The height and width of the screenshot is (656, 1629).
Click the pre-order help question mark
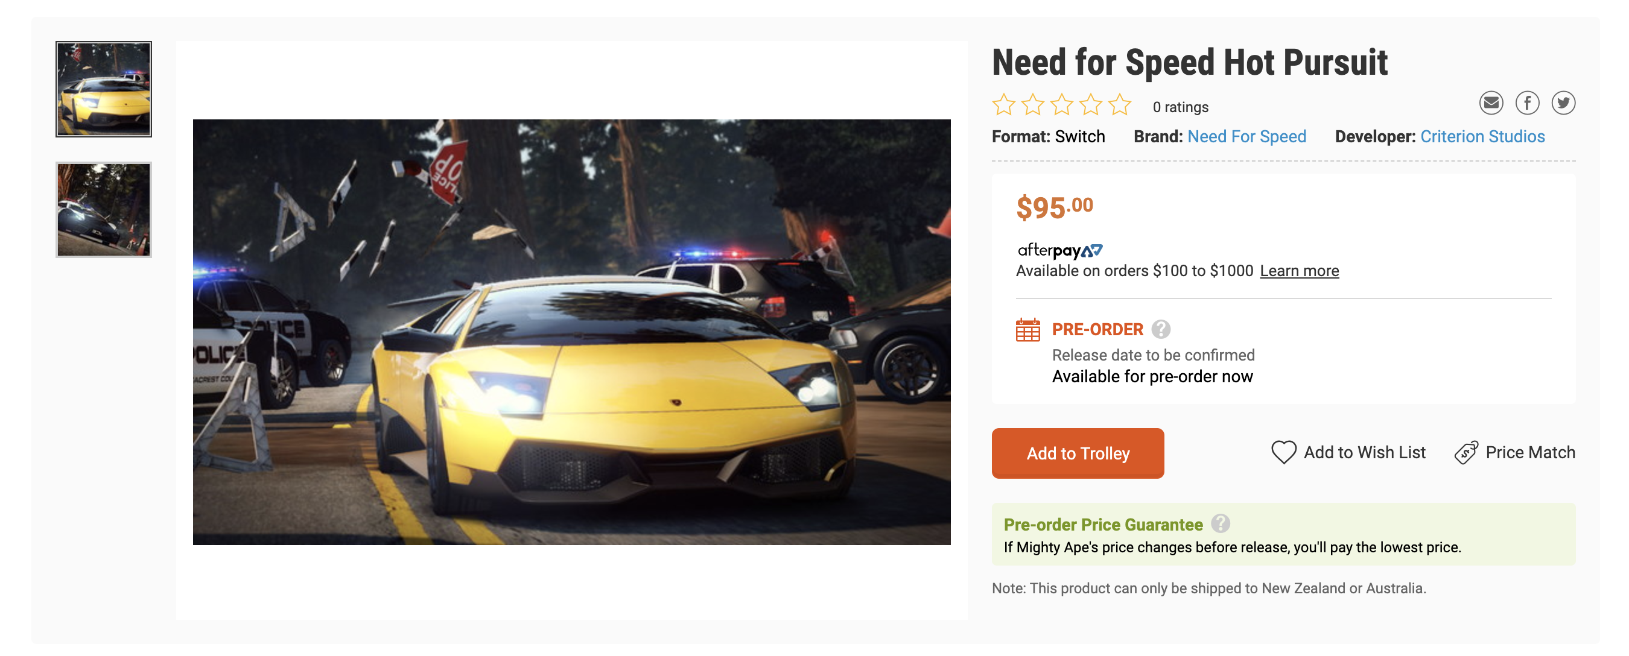click(1160, 329)
